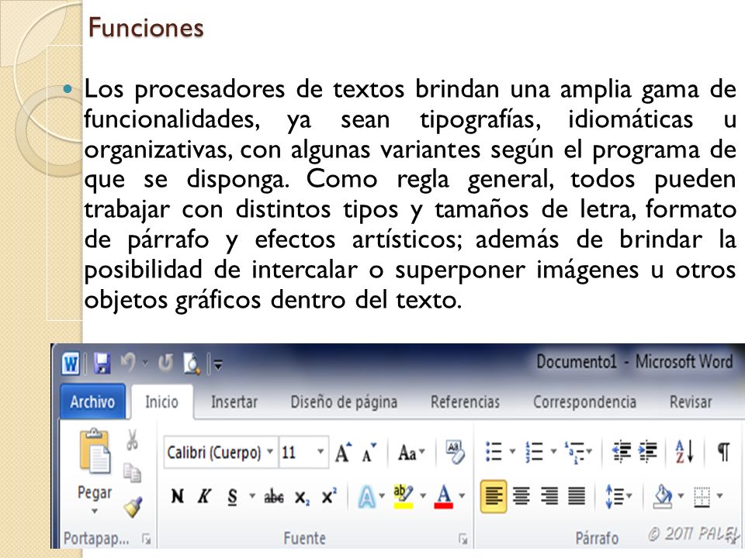Toggle subscript formatting
745x558 pixels.
[302, 498]
